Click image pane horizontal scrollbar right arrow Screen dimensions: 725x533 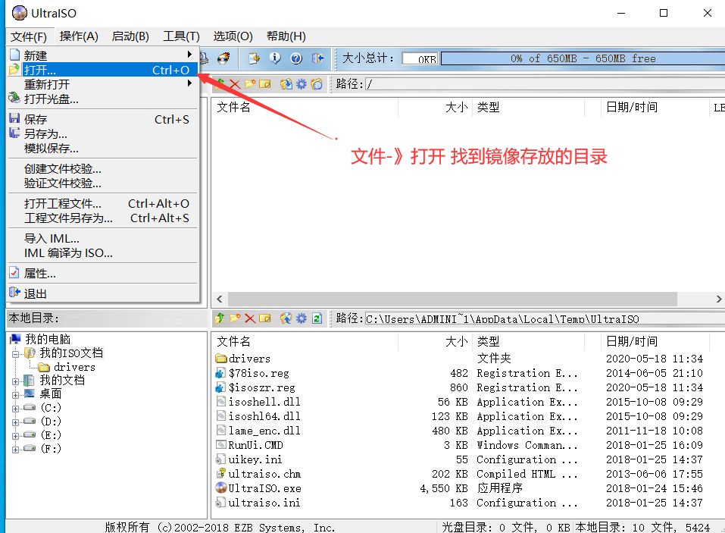point(718,299)
